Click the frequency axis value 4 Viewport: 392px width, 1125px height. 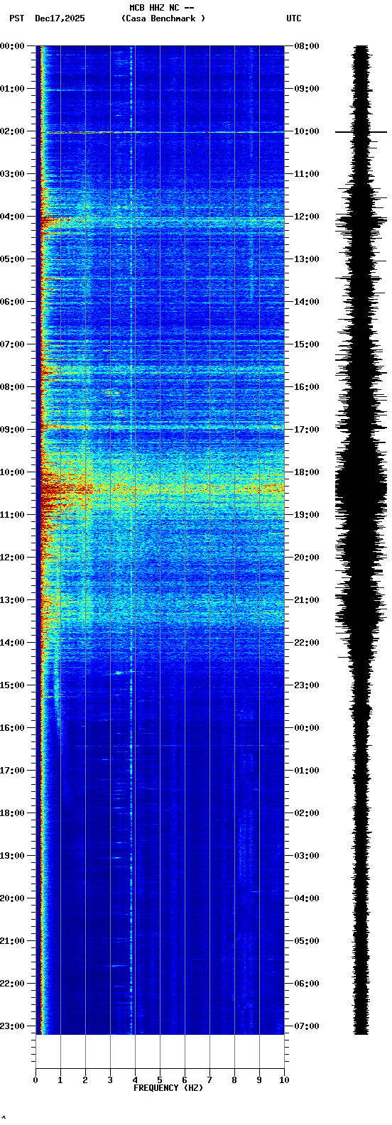click(135, 1080)
